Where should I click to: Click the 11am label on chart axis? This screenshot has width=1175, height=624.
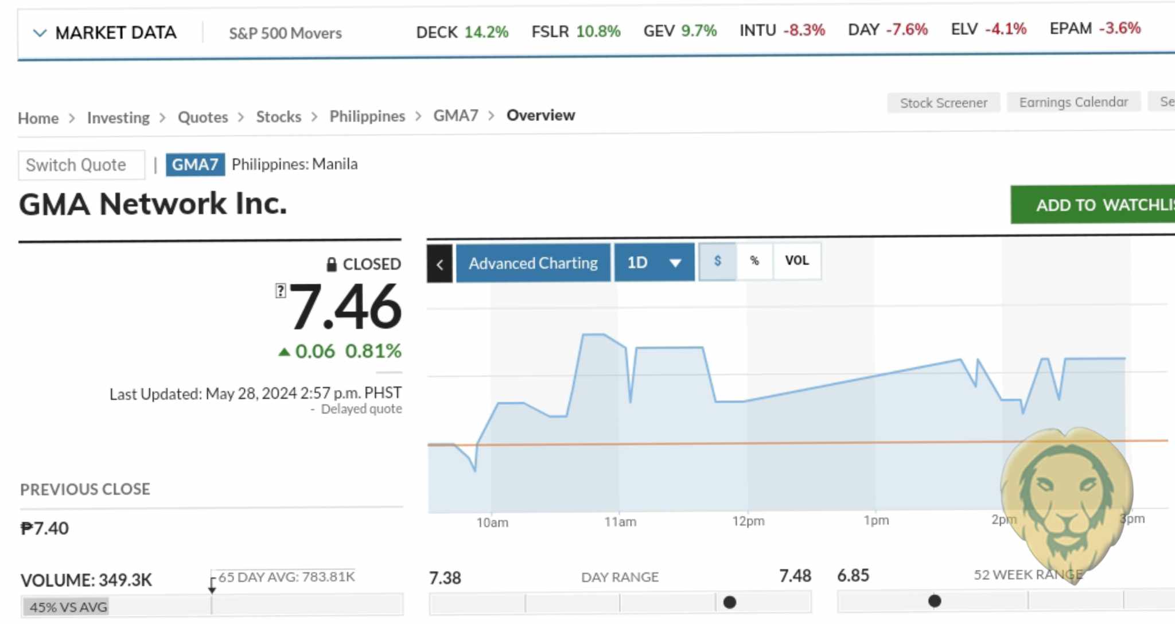(x=620, y=522)
